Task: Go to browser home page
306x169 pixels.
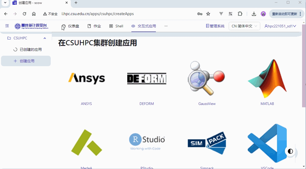Action: tap(34, 14)
